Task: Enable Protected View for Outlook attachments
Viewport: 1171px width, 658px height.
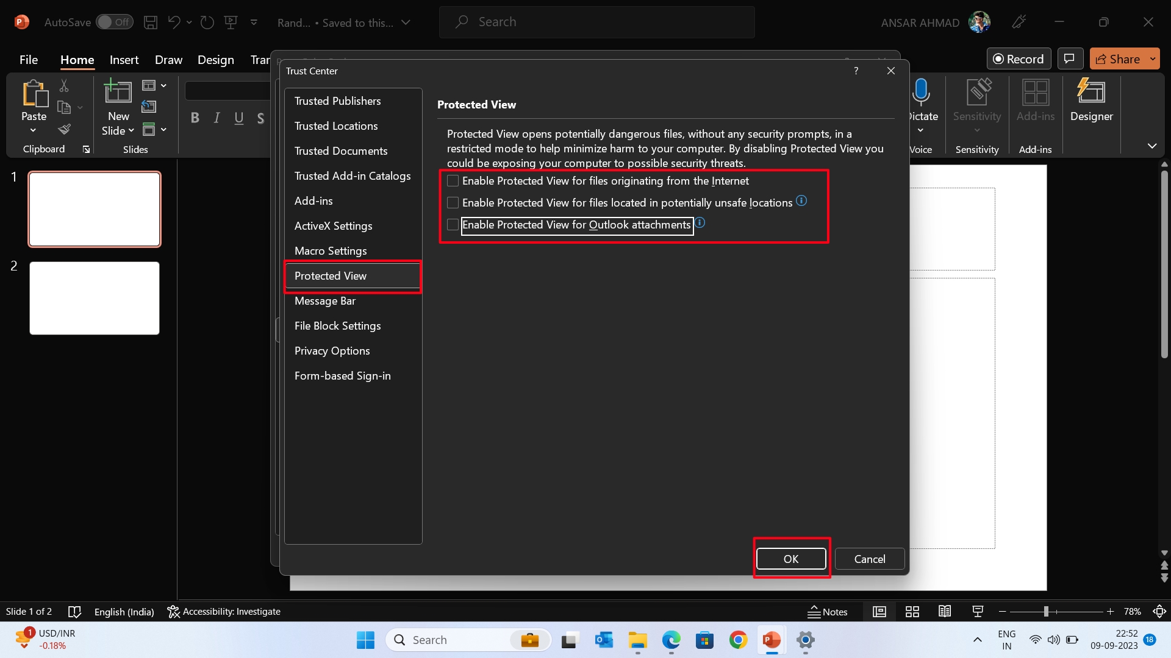Action: pos(453,225)
